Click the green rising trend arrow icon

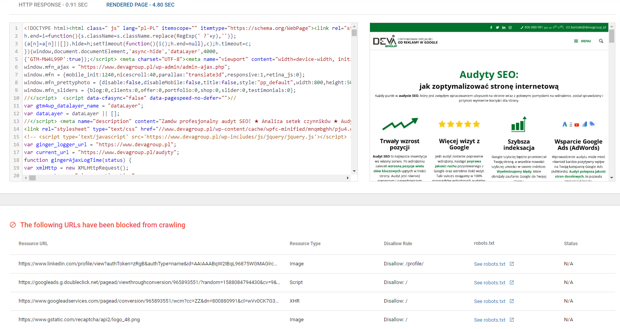[x=400, y=124]
